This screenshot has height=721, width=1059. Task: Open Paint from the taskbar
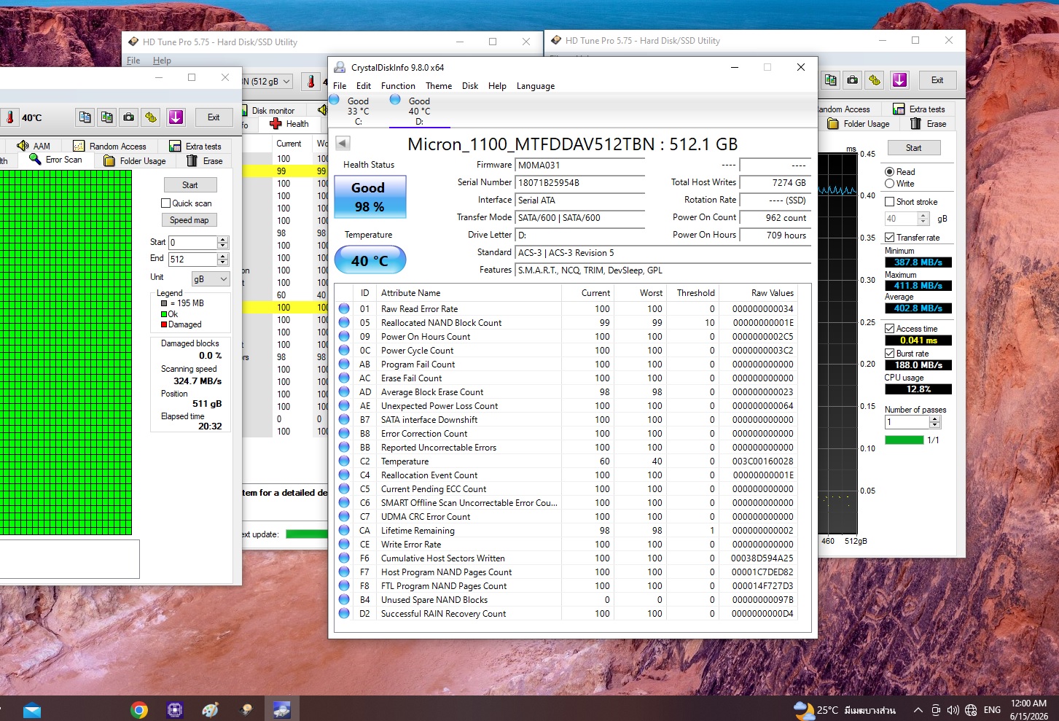(210, 709)
